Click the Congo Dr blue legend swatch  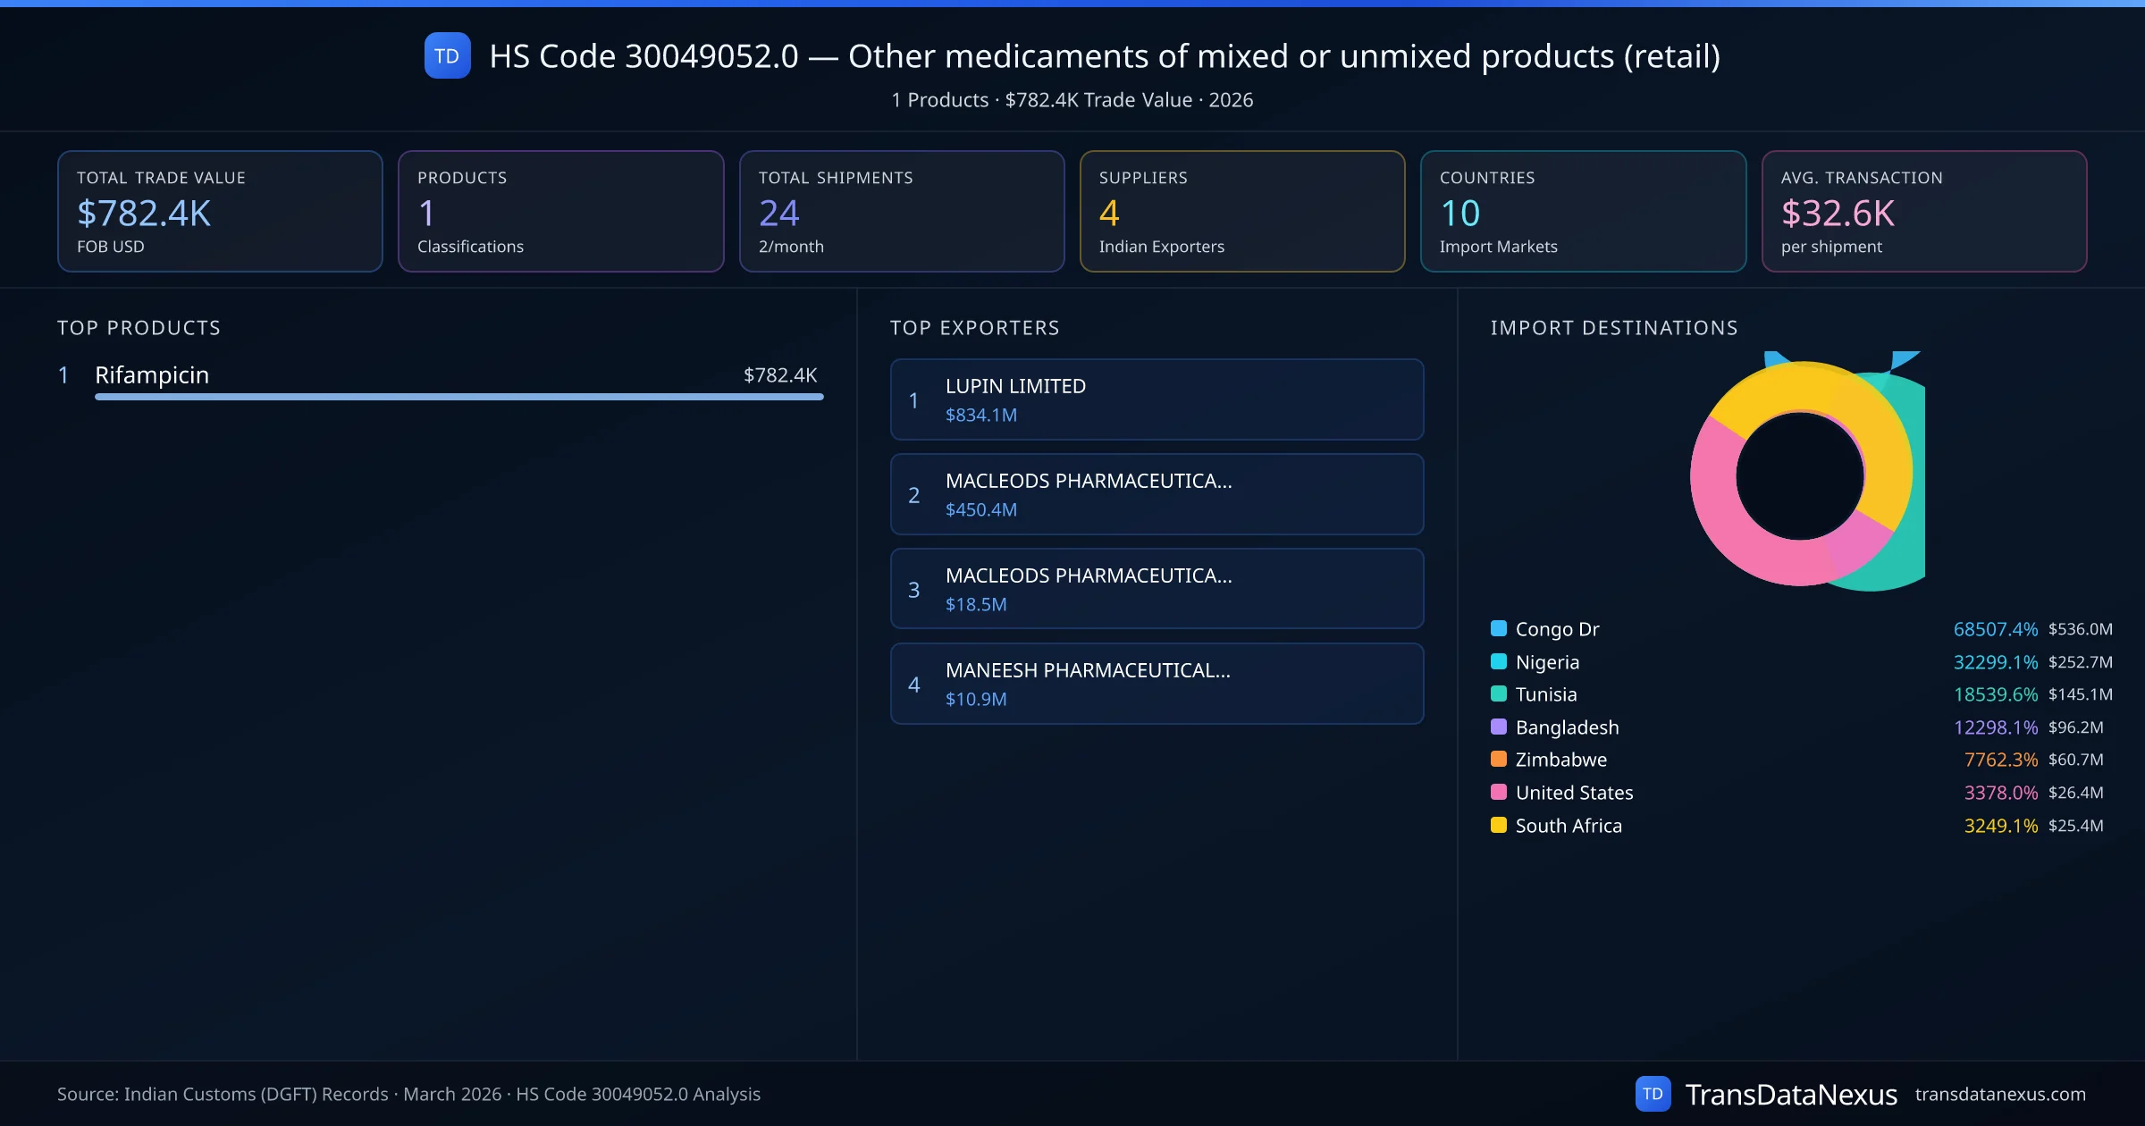1499,628
